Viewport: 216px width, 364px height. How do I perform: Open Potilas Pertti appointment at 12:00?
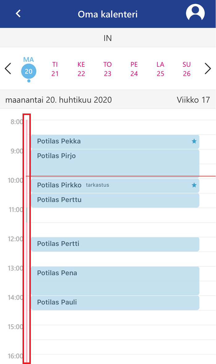115,244
